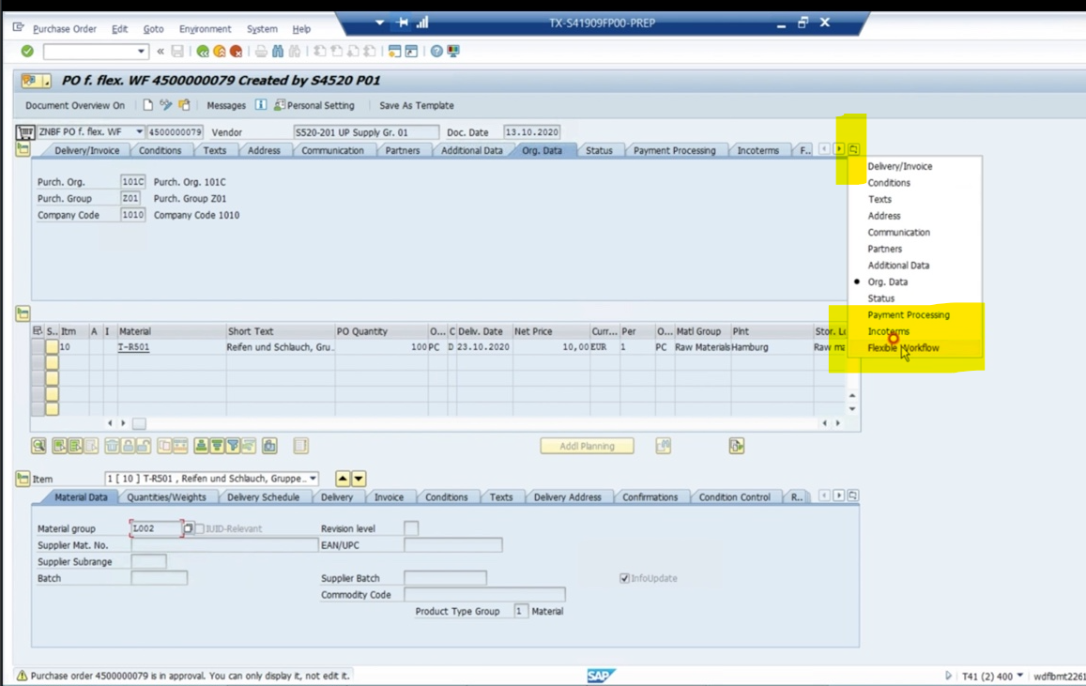The height and width of the screenshot is (686, 1086).
Task: Click the red Cancel icon
Action: click(x=236, y=51)
